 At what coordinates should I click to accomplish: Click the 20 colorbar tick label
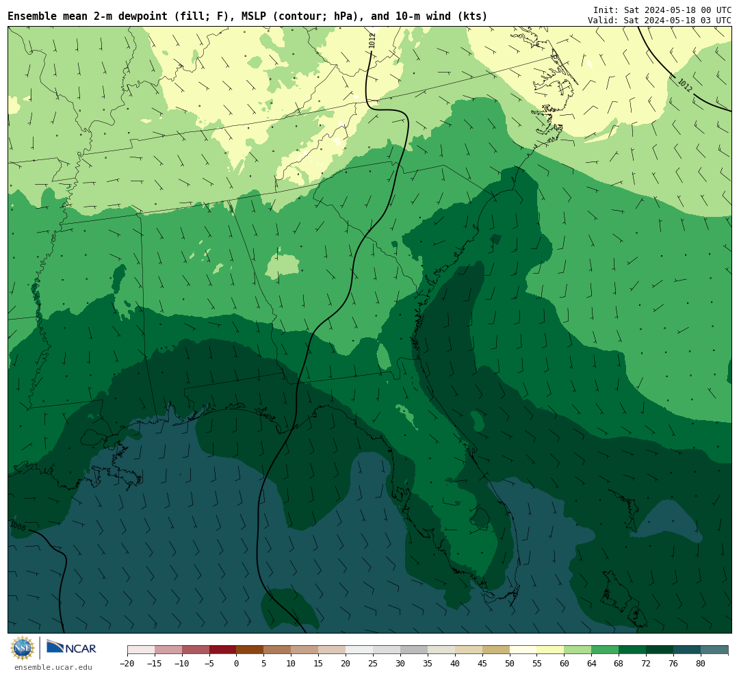[x=346, y=664]
